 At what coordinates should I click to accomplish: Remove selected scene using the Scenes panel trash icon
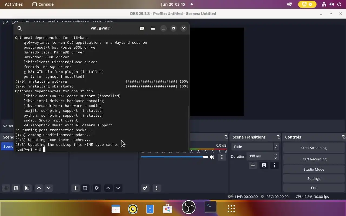pos(16,188)
